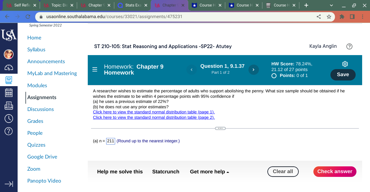Click the hamburger menu beside Homework title

(95, 69)
